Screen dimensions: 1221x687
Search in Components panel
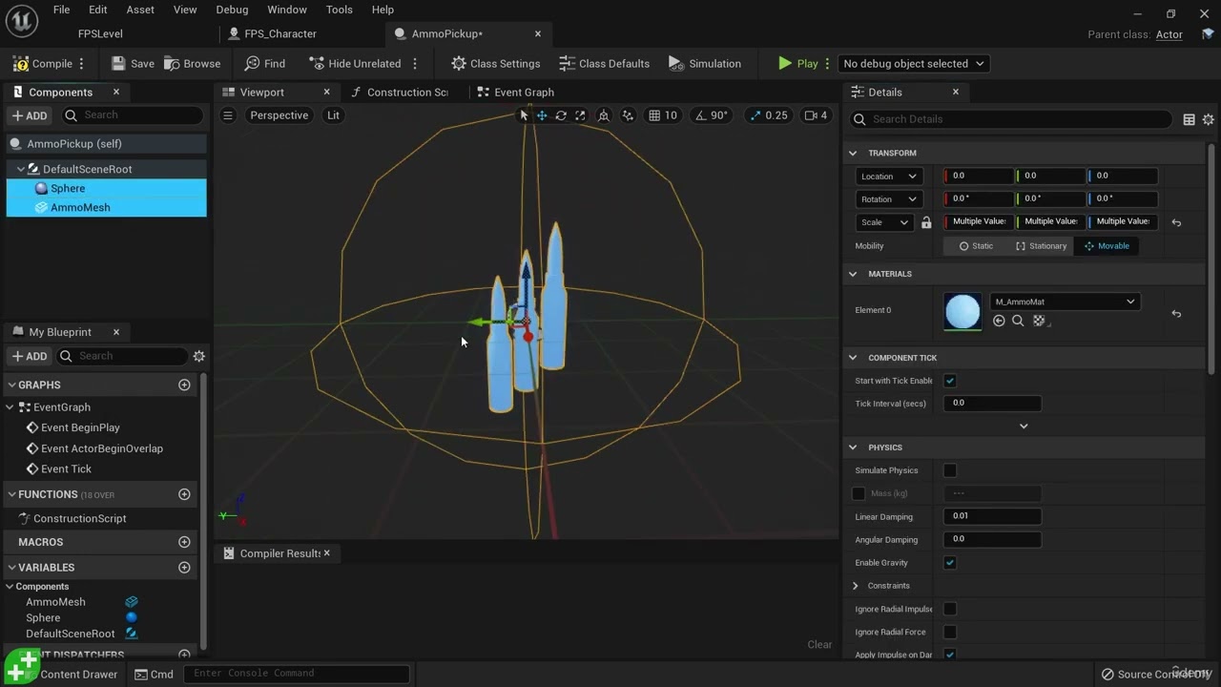click(132, 115)
